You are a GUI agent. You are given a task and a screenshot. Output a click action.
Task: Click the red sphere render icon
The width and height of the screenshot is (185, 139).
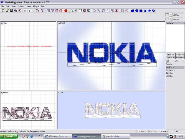pyautogui.click(x=66, y=11)
